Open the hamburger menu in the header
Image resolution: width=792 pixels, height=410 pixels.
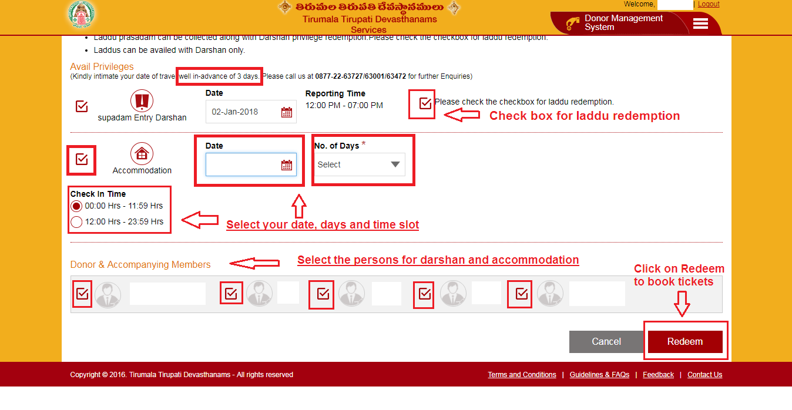(x=700, y=23)
